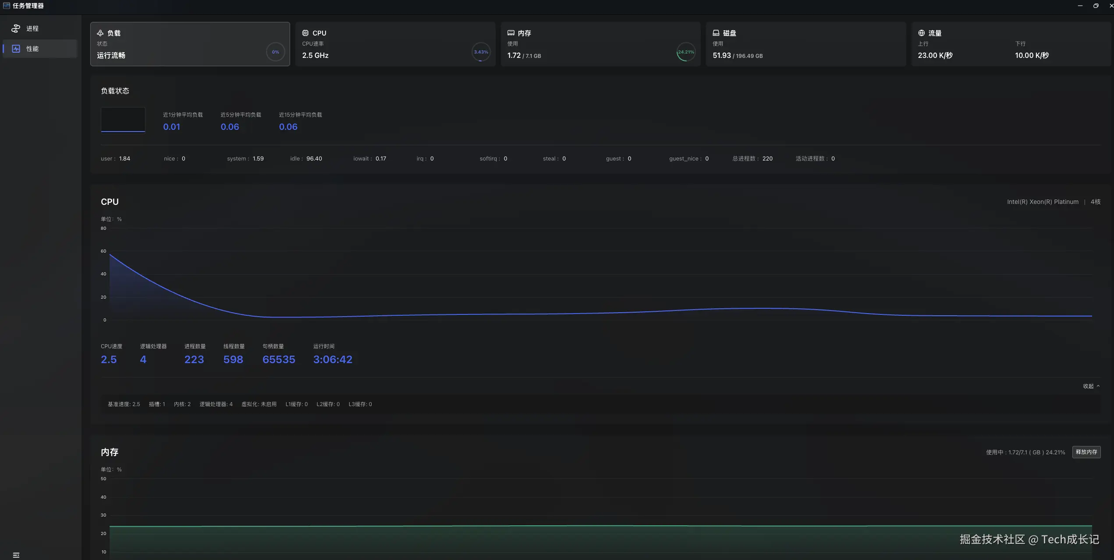Select the 磁盘 usage card
Viewport: 1114px width, 560px height.
[x=805, y=44]
